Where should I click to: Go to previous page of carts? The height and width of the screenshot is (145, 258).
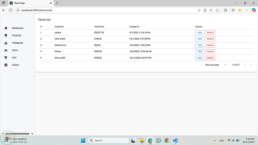(245, 65)
